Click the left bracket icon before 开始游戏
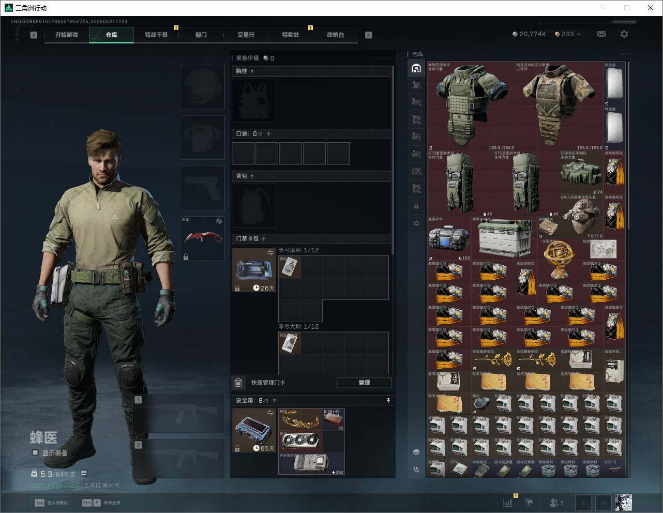Screen dimensions: 663x513 (x=34, y=35)
